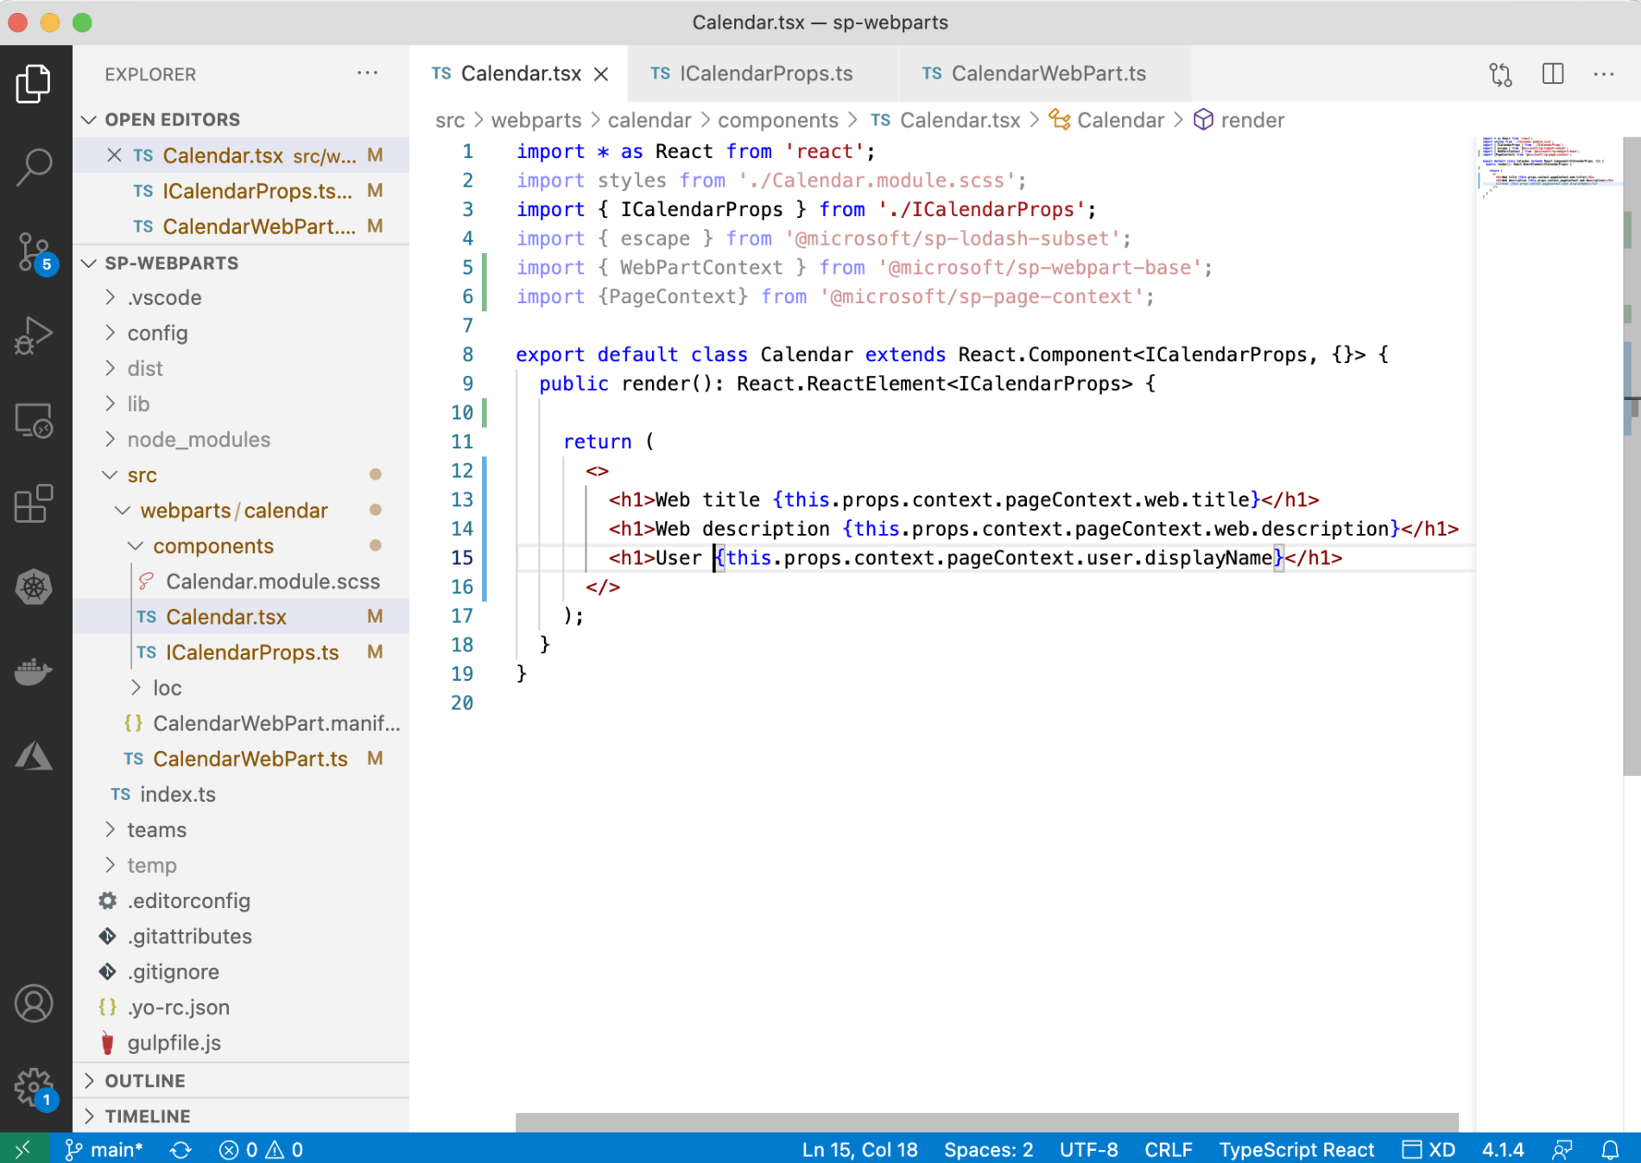Expand the OUTLINE section
Screen dimensions: 1641x1163
(144, 1080)
